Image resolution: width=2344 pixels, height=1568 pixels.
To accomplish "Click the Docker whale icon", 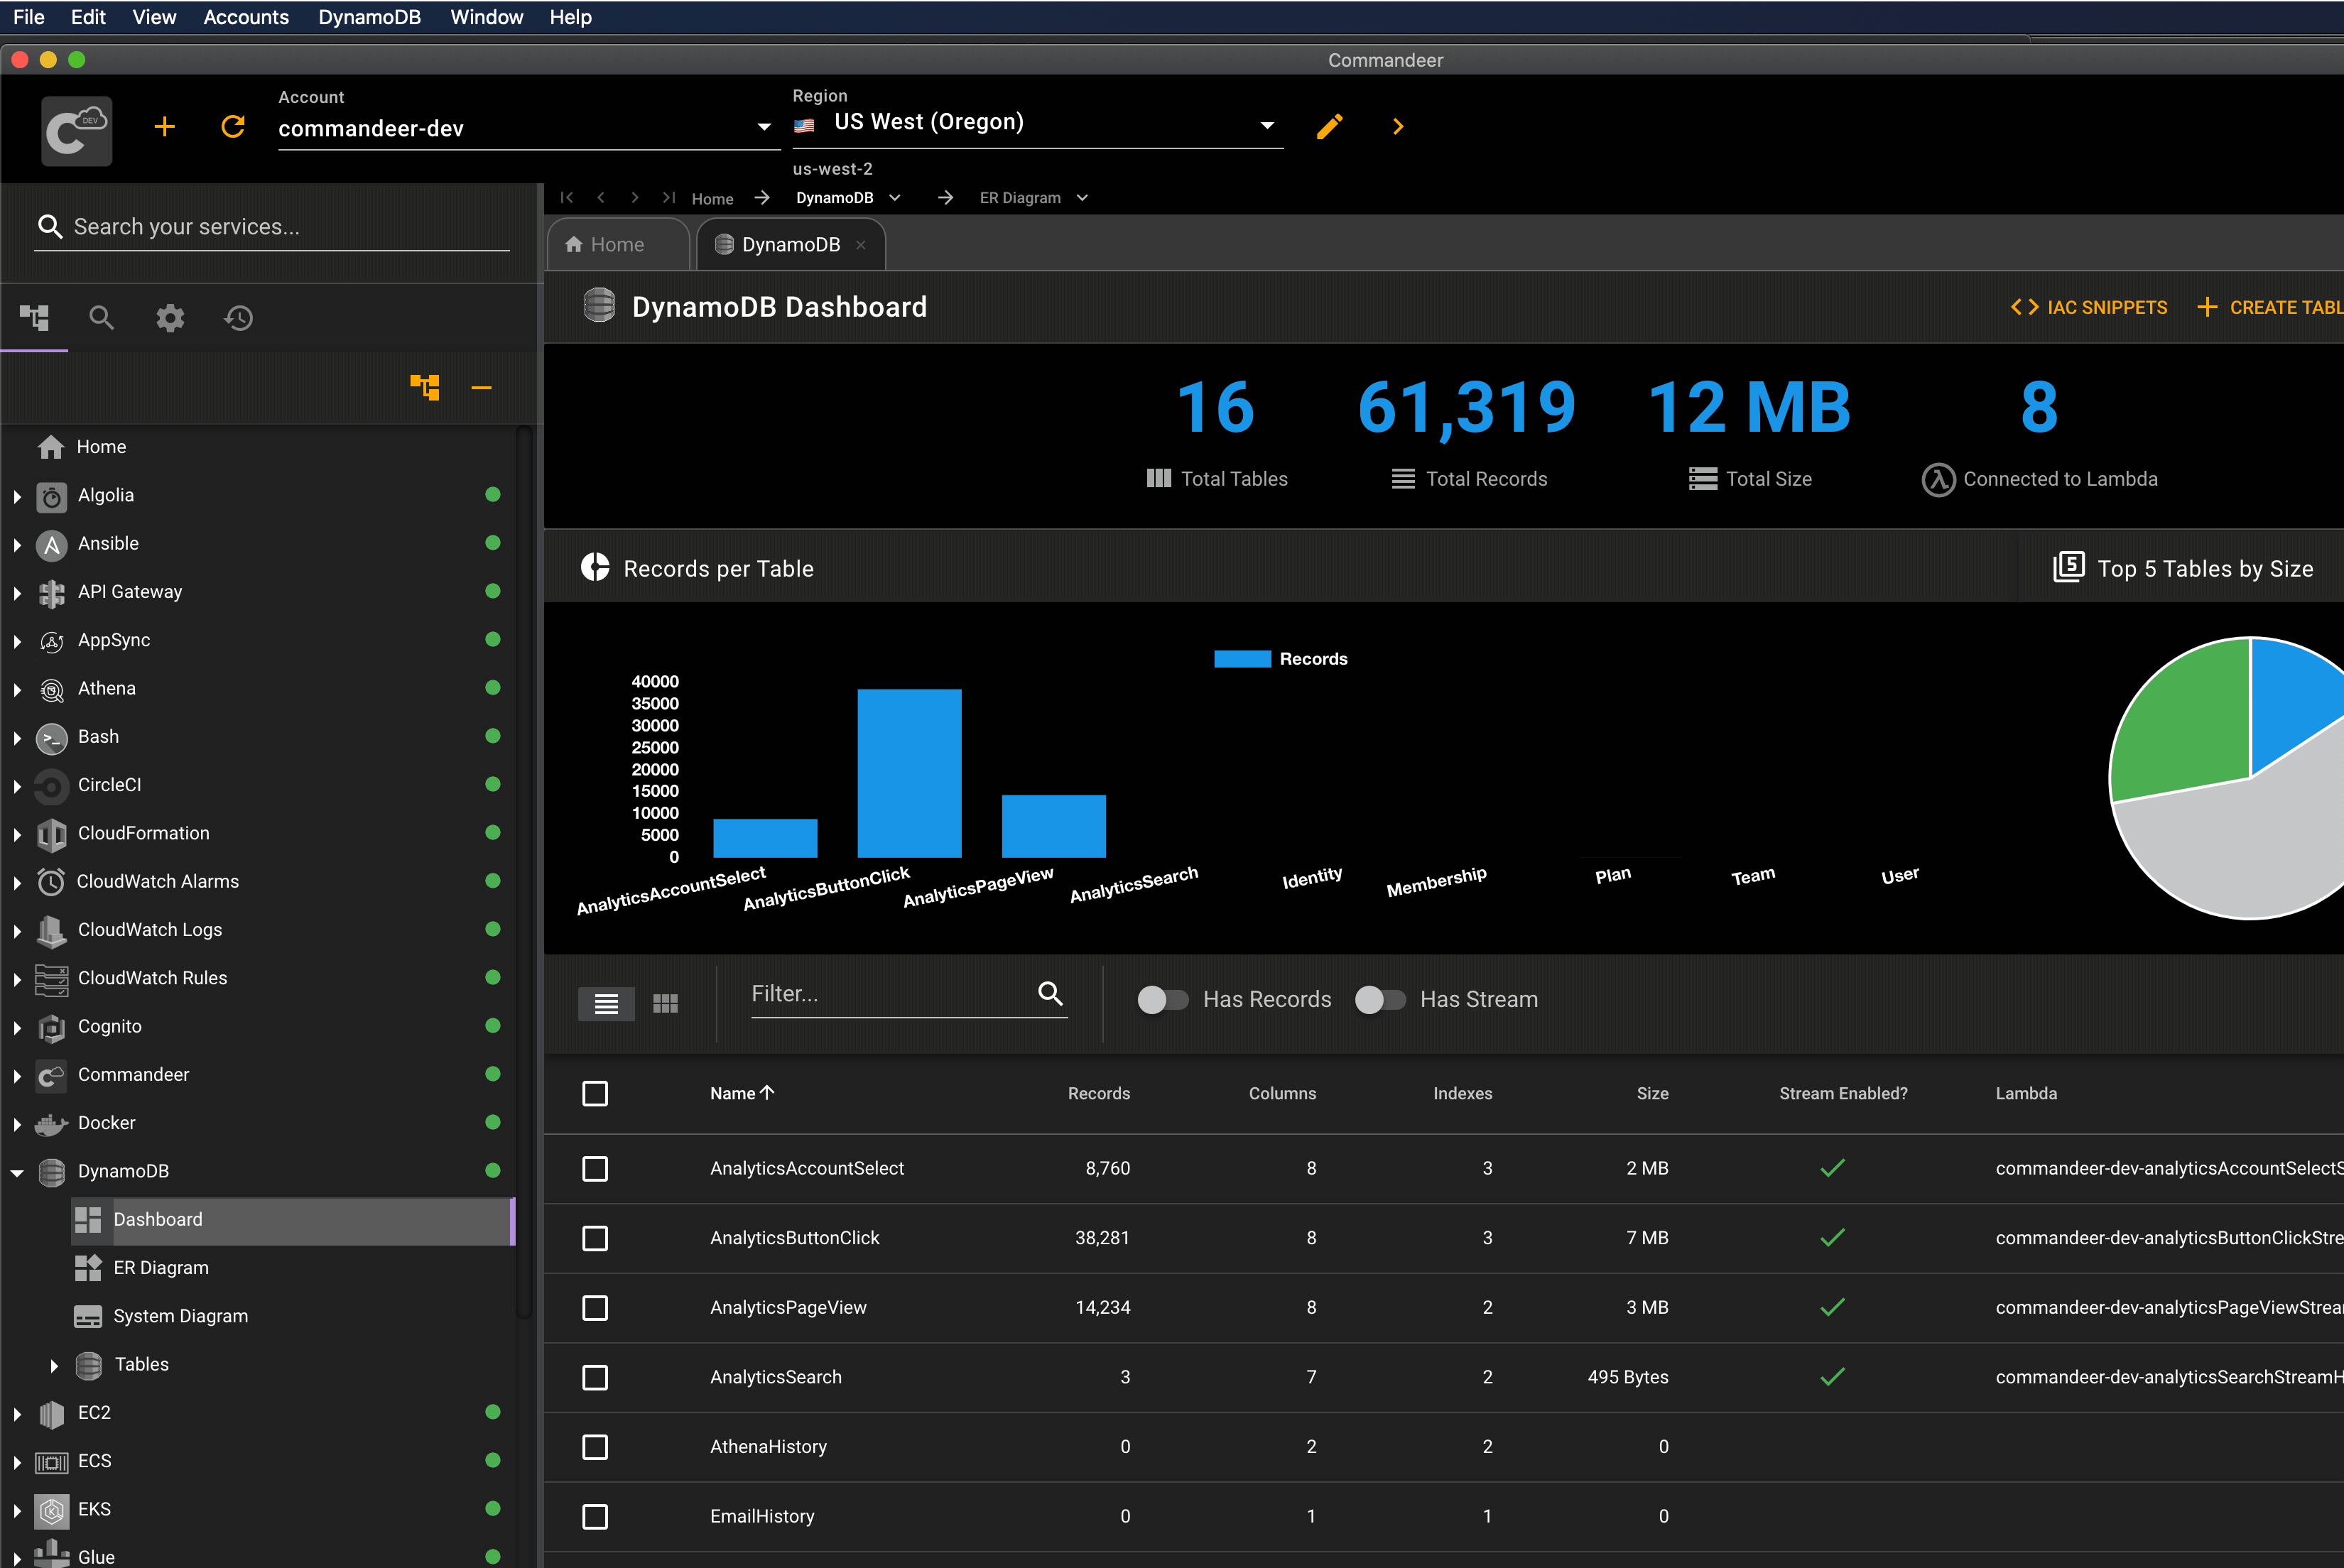I will click(x=51, y=1124).
